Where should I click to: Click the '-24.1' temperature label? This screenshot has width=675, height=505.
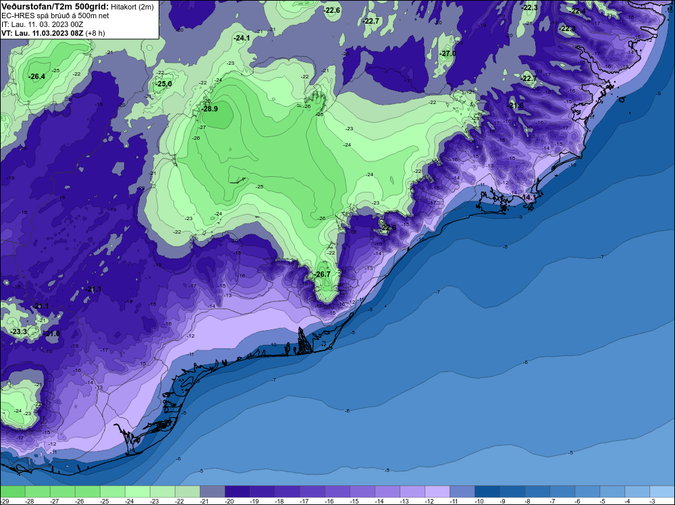click(x=242, y=38)
